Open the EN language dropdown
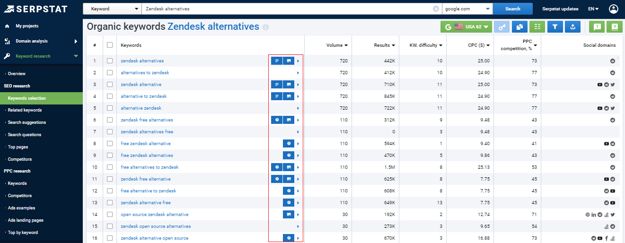 coord(593,9)
